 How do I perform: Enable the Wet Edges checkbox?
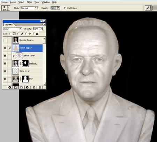(x=65, y=8)
